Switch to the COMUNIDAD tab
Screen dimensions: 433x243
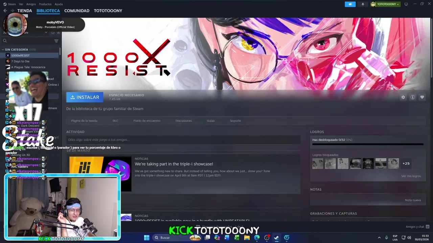coord(77,11)
